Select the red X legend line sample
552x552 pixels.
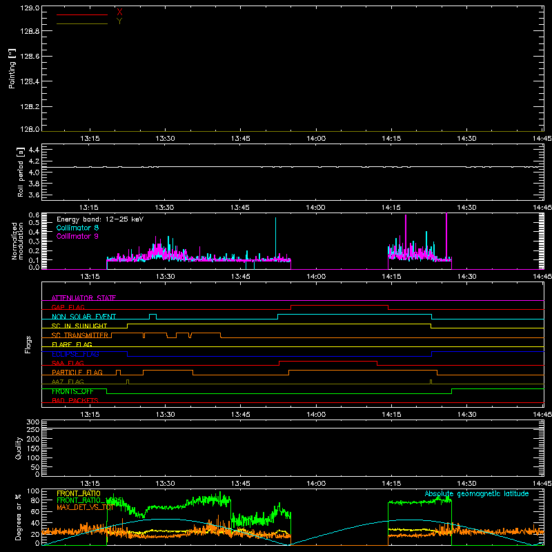pos(82,14)
